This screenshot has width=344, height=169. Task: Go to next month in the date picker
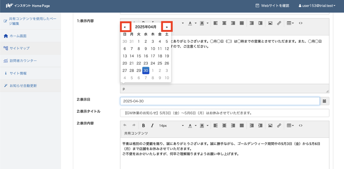coord(167,27)
